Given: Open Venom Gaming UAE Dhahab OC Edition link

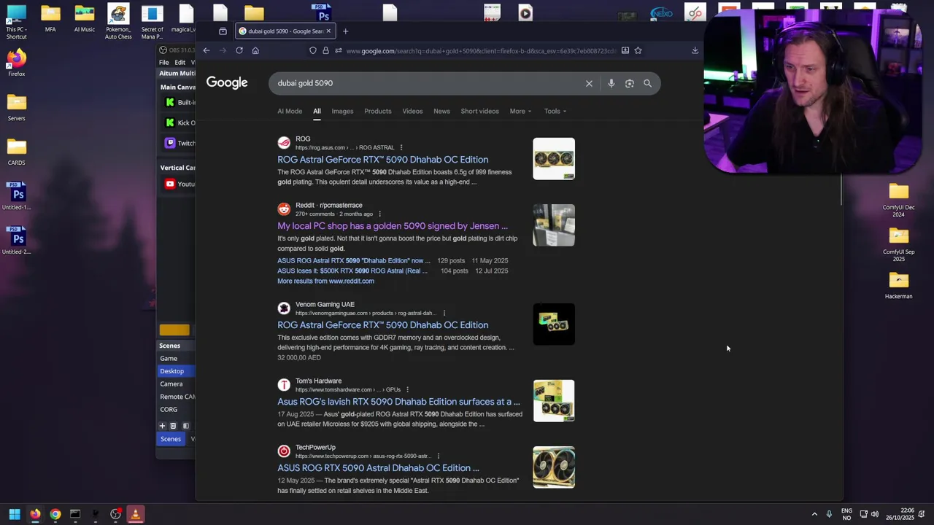Looking at the screenshot, I should click(x=382, y=325).
